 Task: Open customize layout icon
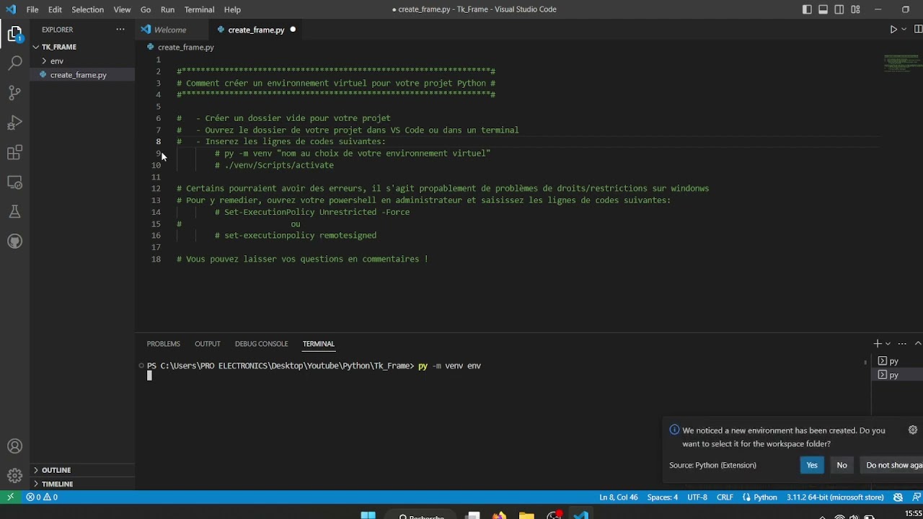[x=855, y=9]
